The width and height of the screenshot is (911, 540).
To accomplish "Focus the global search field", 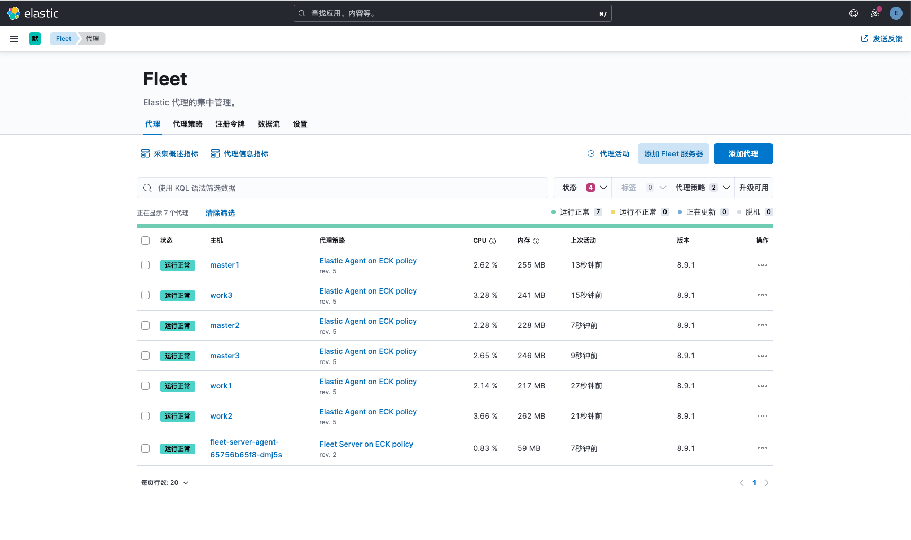I will [x=453, y=13].
